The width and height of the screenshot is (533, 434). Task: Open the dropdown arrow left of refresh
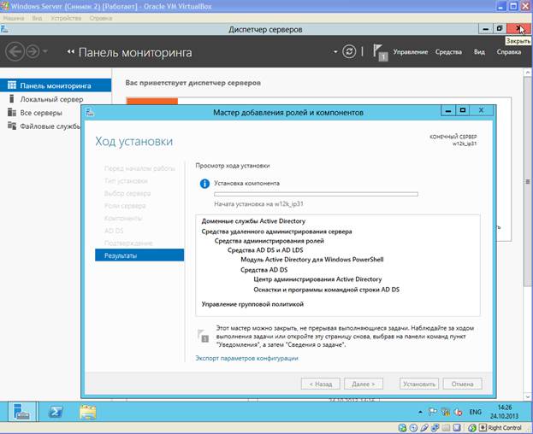335,51
